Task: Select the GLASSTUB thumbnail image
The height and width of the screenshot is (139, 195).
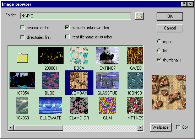Action: 107,80
